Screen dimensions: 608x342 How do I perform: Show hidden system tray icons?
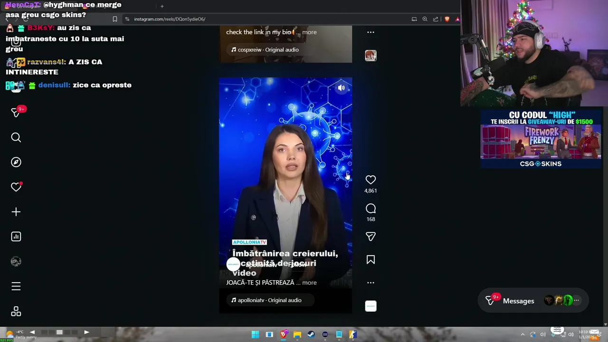point(522,334)
